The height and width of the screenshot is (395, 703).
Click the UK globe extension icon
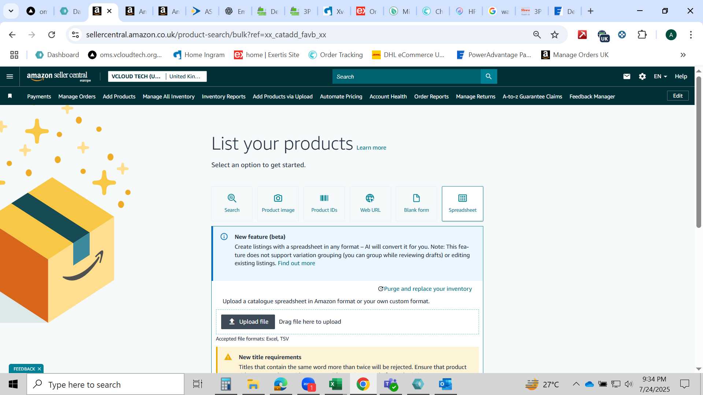tap(603, 35)
